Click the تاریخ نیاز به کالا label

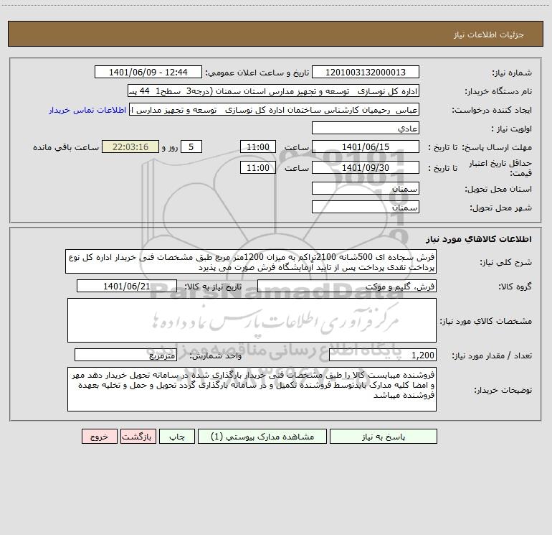point(213,287)
